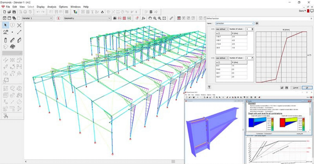Click the measure ruler tool
The image size is (314, 164).
tap(171, 18)
